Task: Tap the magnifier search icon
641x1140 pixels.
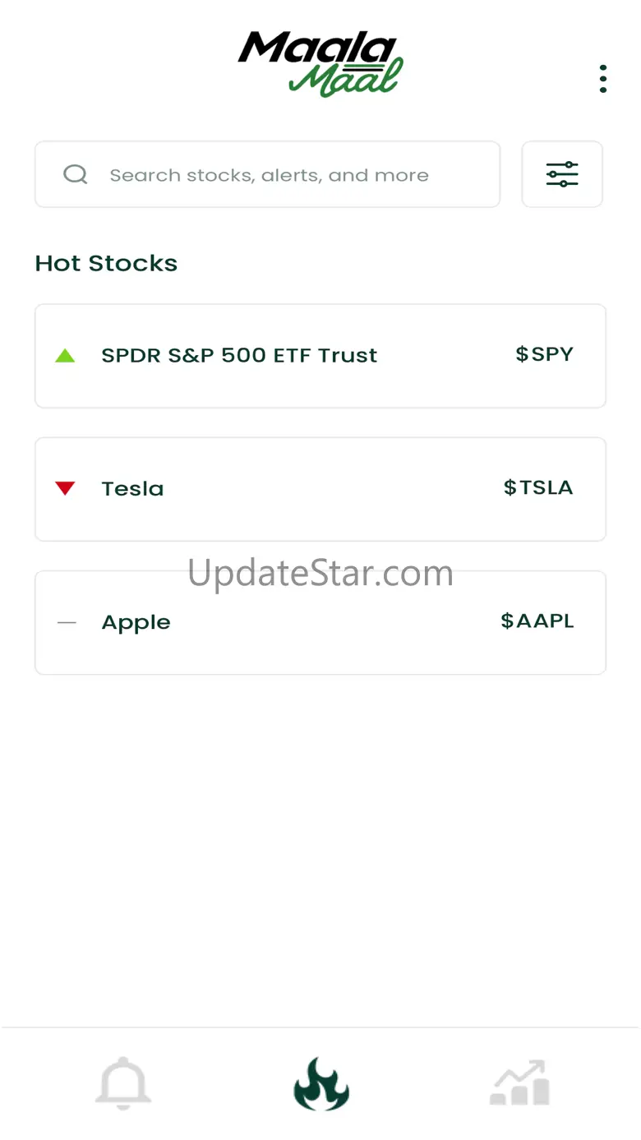Action: click(x=76, y=174)
